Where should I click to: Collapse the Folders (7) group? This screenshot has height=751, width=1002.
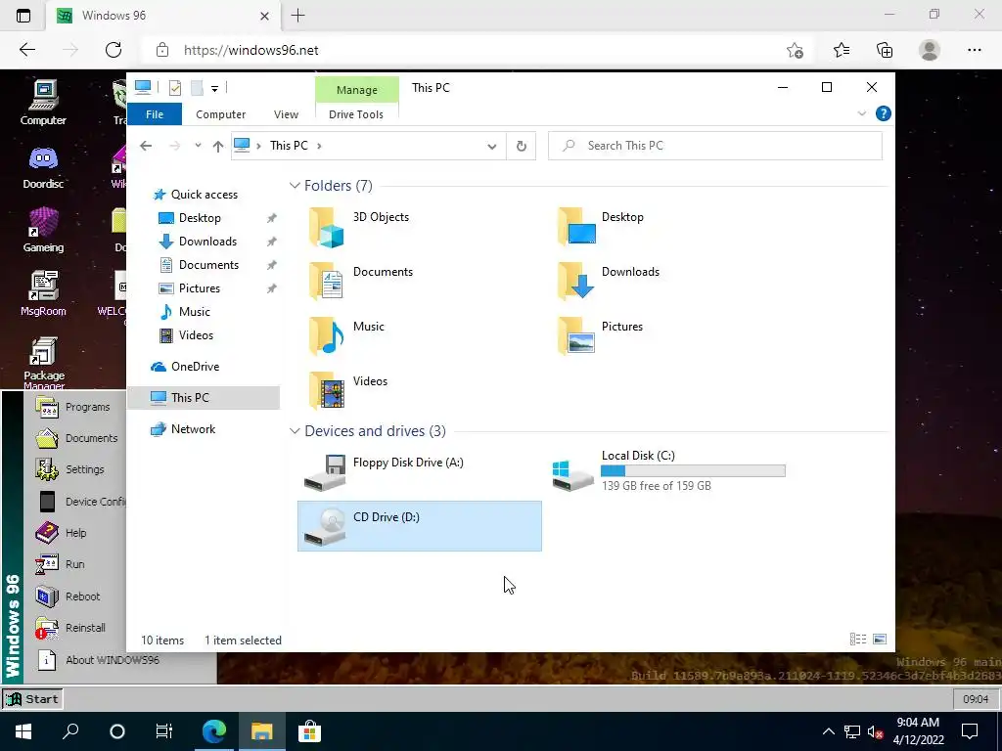click(295, 185)
